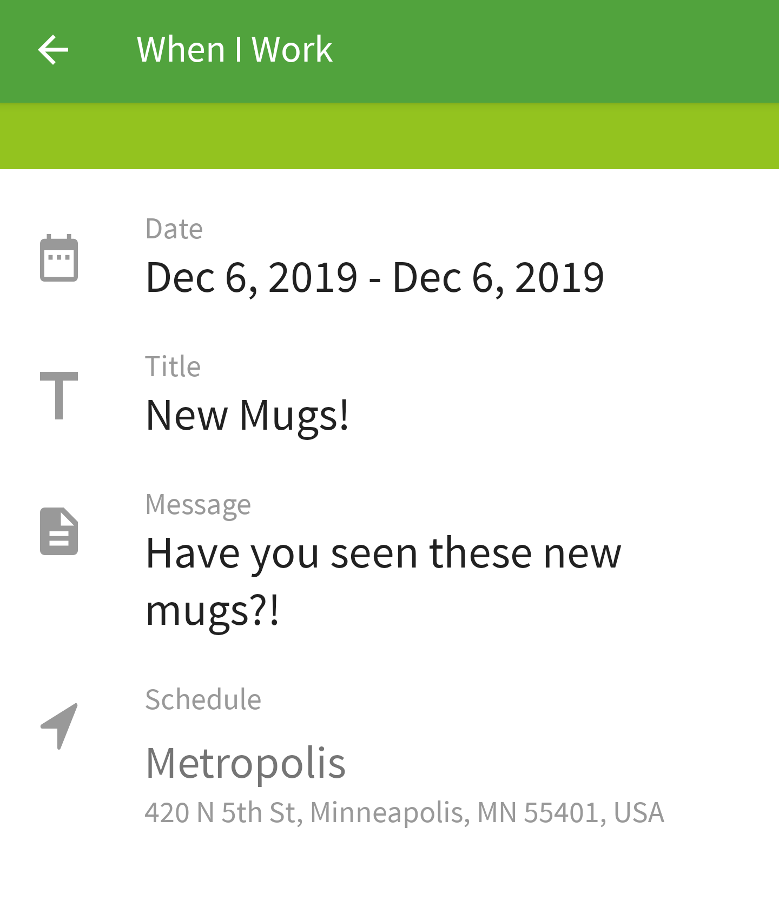Click the Message field label

198,505
